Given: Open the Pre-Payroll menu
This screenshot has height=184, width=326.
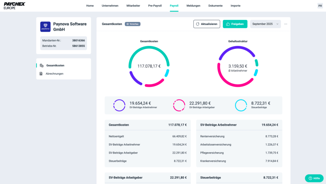Looking at the screenshot, I should [155, 6].
